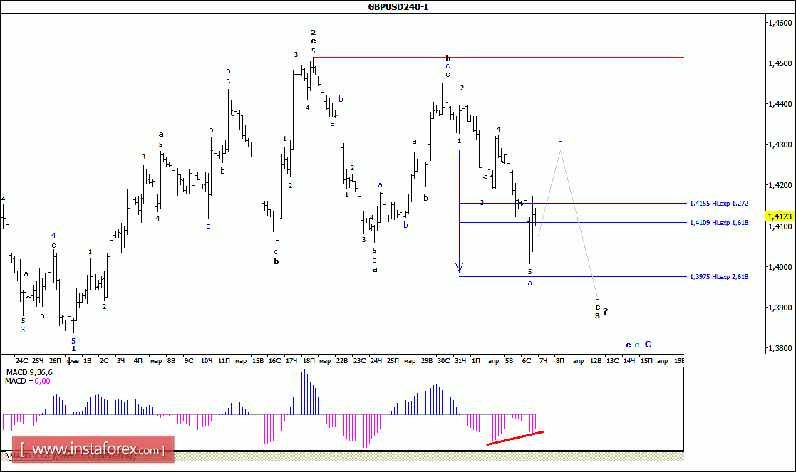Click the 12В date axis label
Image resolution: width=796 pixels, height=472 pixels.
596,361
